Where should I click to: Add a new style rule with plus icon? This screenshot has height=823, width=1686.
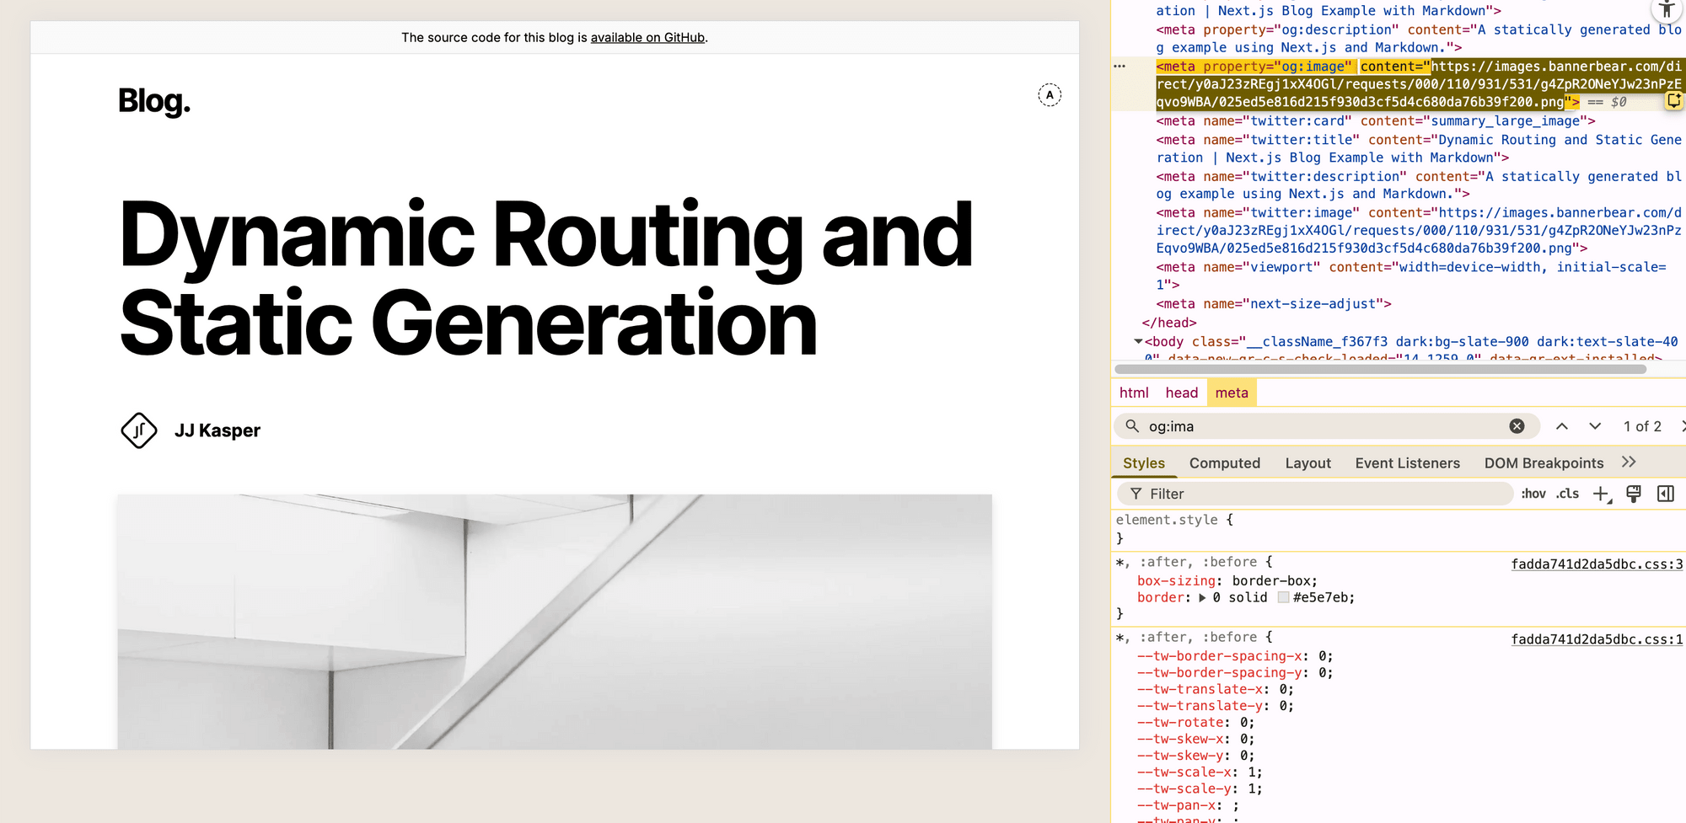pyautogui.click(x=1601, y=494)
